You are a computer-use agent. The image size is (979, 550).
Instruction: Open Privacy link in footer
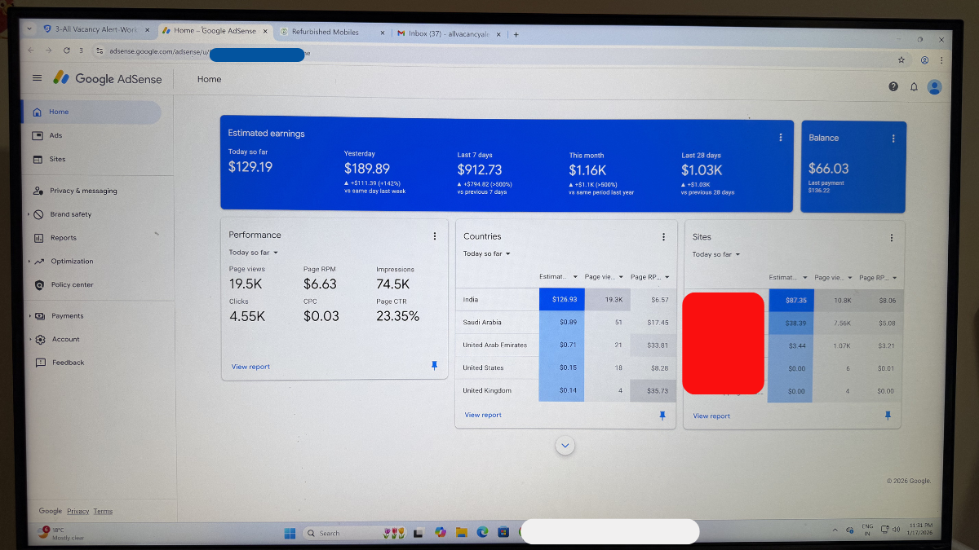[x=78, y=511]
